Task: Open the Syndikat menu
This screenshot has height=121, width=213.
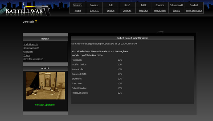Action: tap(194, 5)
